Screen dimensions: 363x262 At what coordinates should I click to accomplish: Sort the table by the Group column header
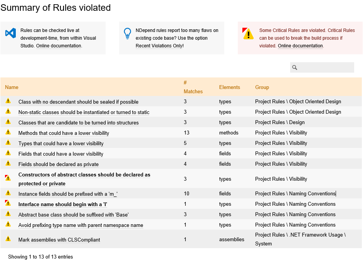pyautogui.click(x=262, y=87)
